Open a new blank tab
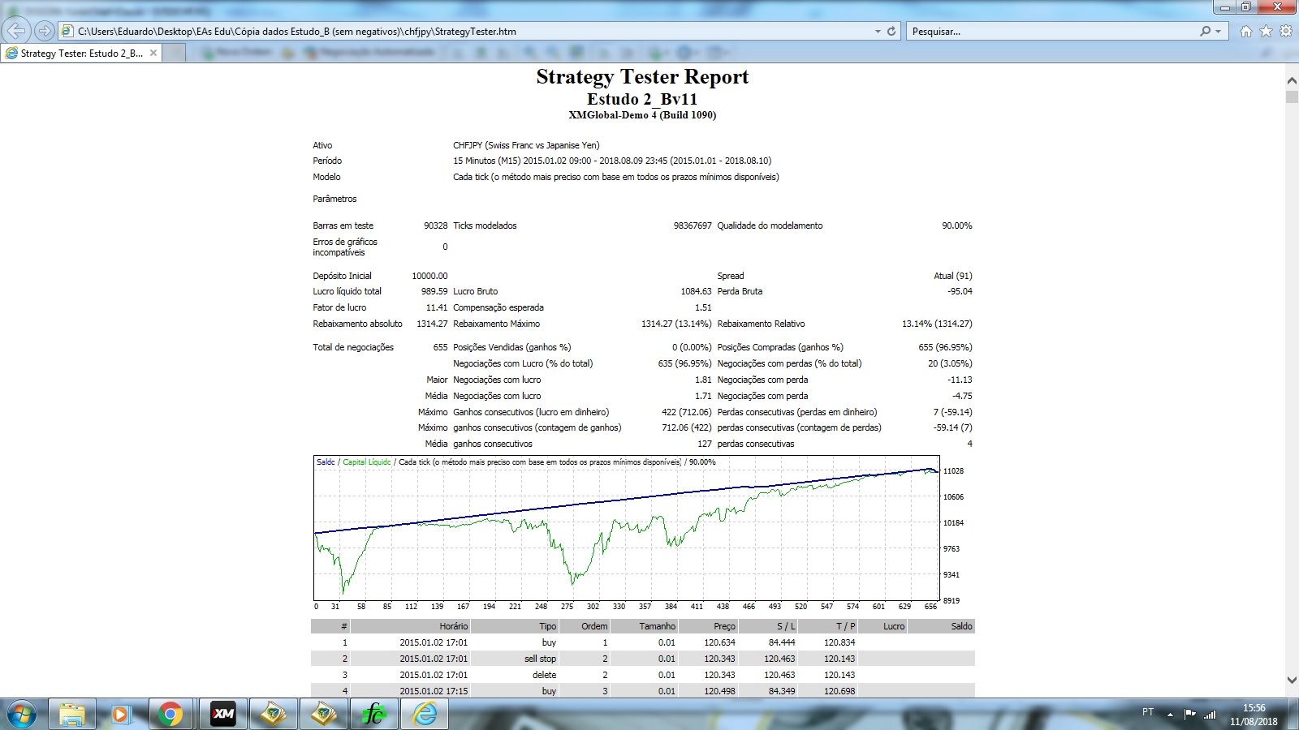This screenshot has height=730, width=1299. [175, 53]
